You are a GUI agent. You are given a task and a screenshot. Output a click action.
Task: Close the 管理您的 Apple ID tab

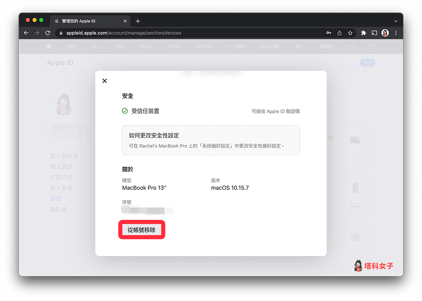(125, 21)
